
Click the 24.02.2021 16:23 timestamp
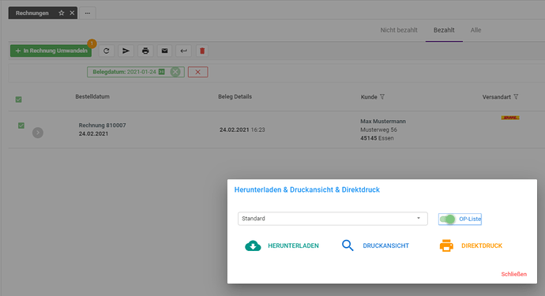242,129
